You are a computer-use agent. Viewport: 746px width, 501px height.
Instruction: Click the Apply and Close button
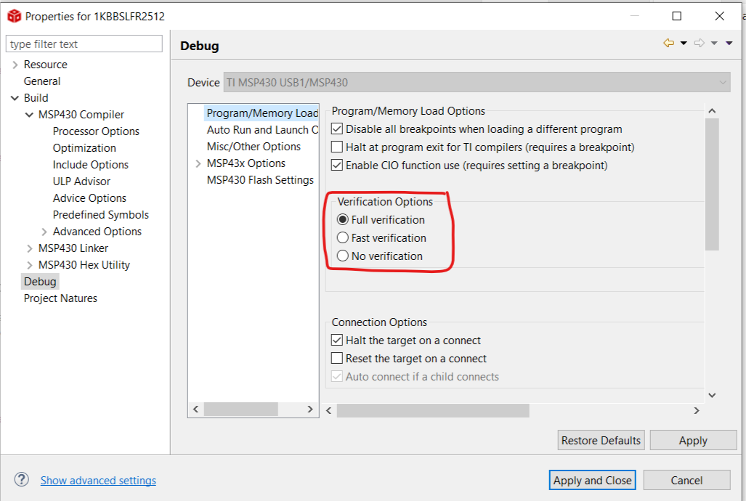[593, 480]
